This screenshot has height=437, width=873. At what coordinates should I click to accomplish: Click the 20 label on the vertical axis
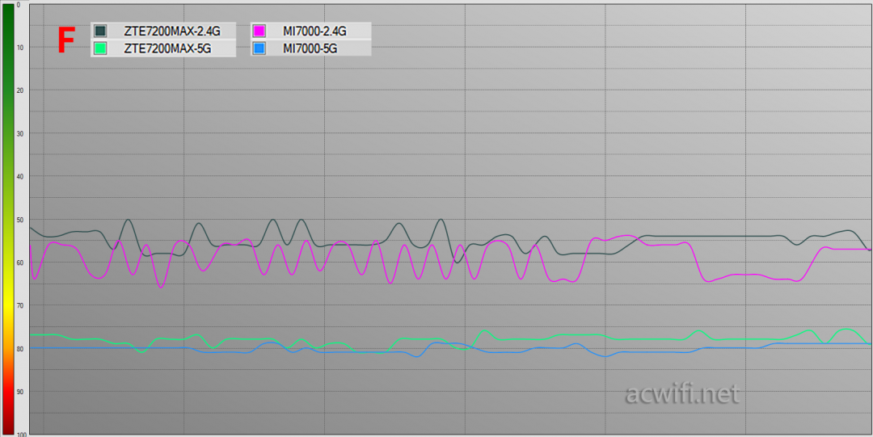[19, 90]
